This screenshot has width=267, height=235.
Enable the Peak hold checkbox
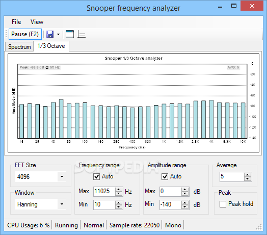coord(223,204)
